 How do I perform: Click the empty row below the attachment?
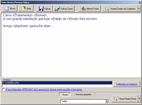pyautogui.click(x=57, y=86)
